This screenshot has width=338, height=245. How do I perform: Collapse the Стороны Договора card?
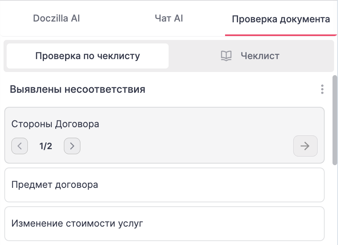tap(164, 124)
